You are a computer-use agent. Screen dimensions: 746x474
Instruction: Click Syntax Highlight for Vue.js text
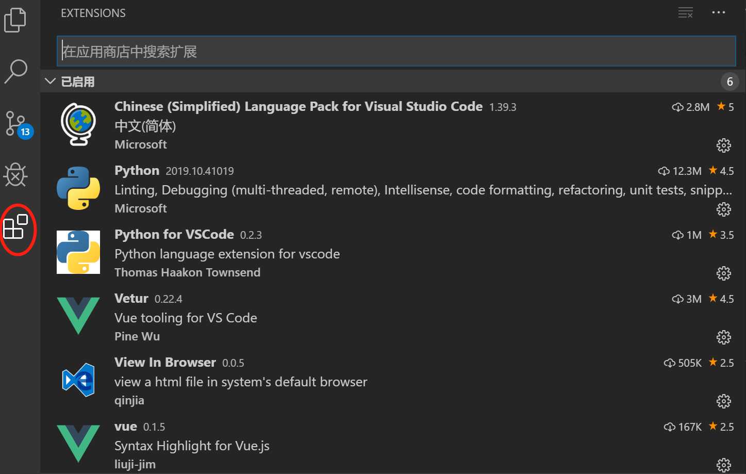click(x=192, y=446)
